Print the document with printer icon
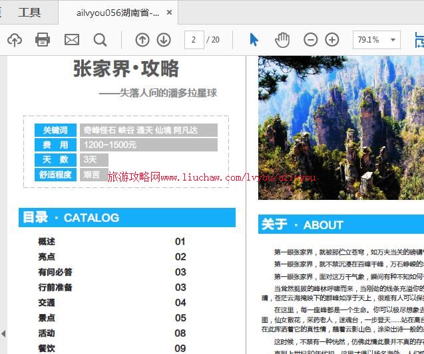This screenshot has height=354, width=424. 43,40
